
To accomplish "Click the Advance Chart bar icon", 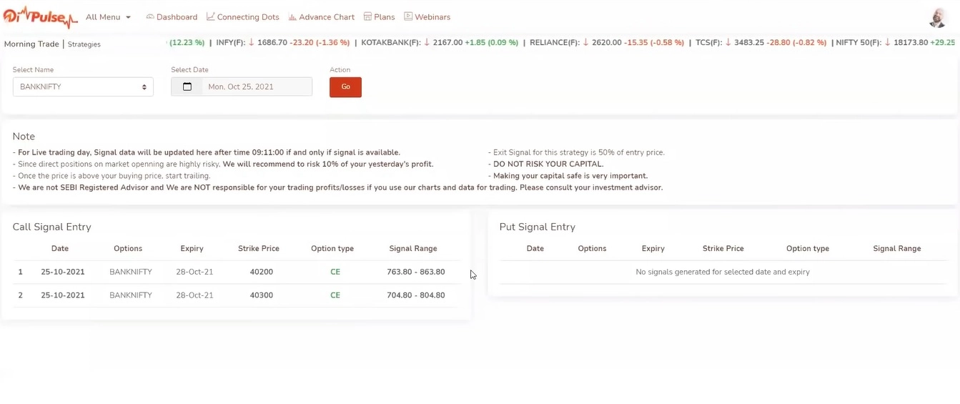I will (x=292, y=16).
